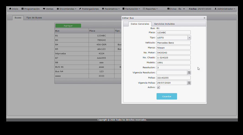The width and height of the screenshot is (243, 135).
Task: Open the Encomiendas menu
Action: (x=66, y=9)
